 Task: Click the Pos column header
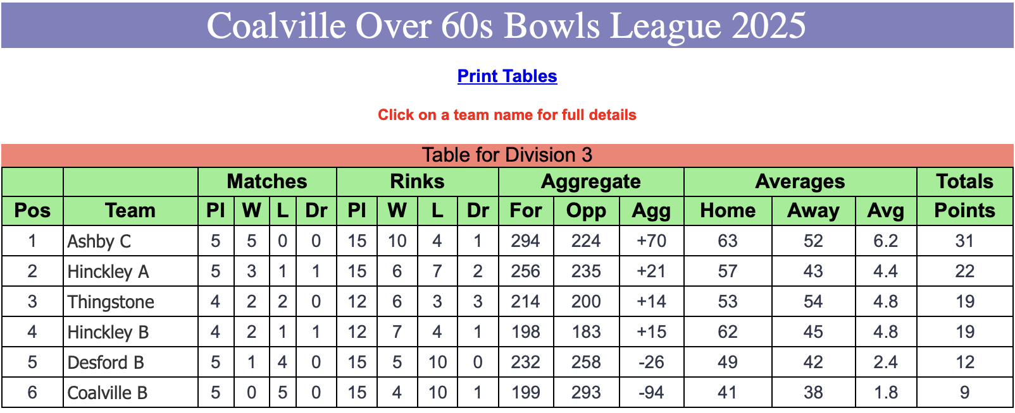coord(32,210)
